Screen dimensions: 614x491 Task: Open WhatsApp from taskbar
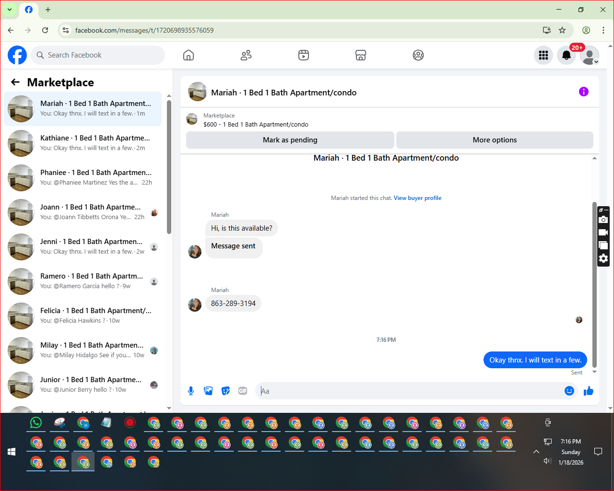click(x=36, y=422)
